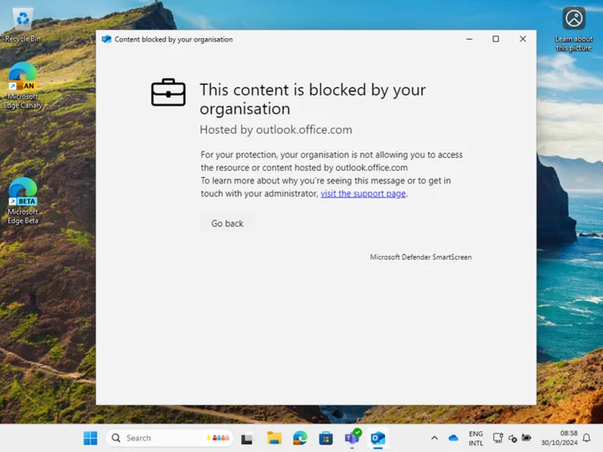Open the visit the support page link
This screenshot has height=452, width=603.
363,194
